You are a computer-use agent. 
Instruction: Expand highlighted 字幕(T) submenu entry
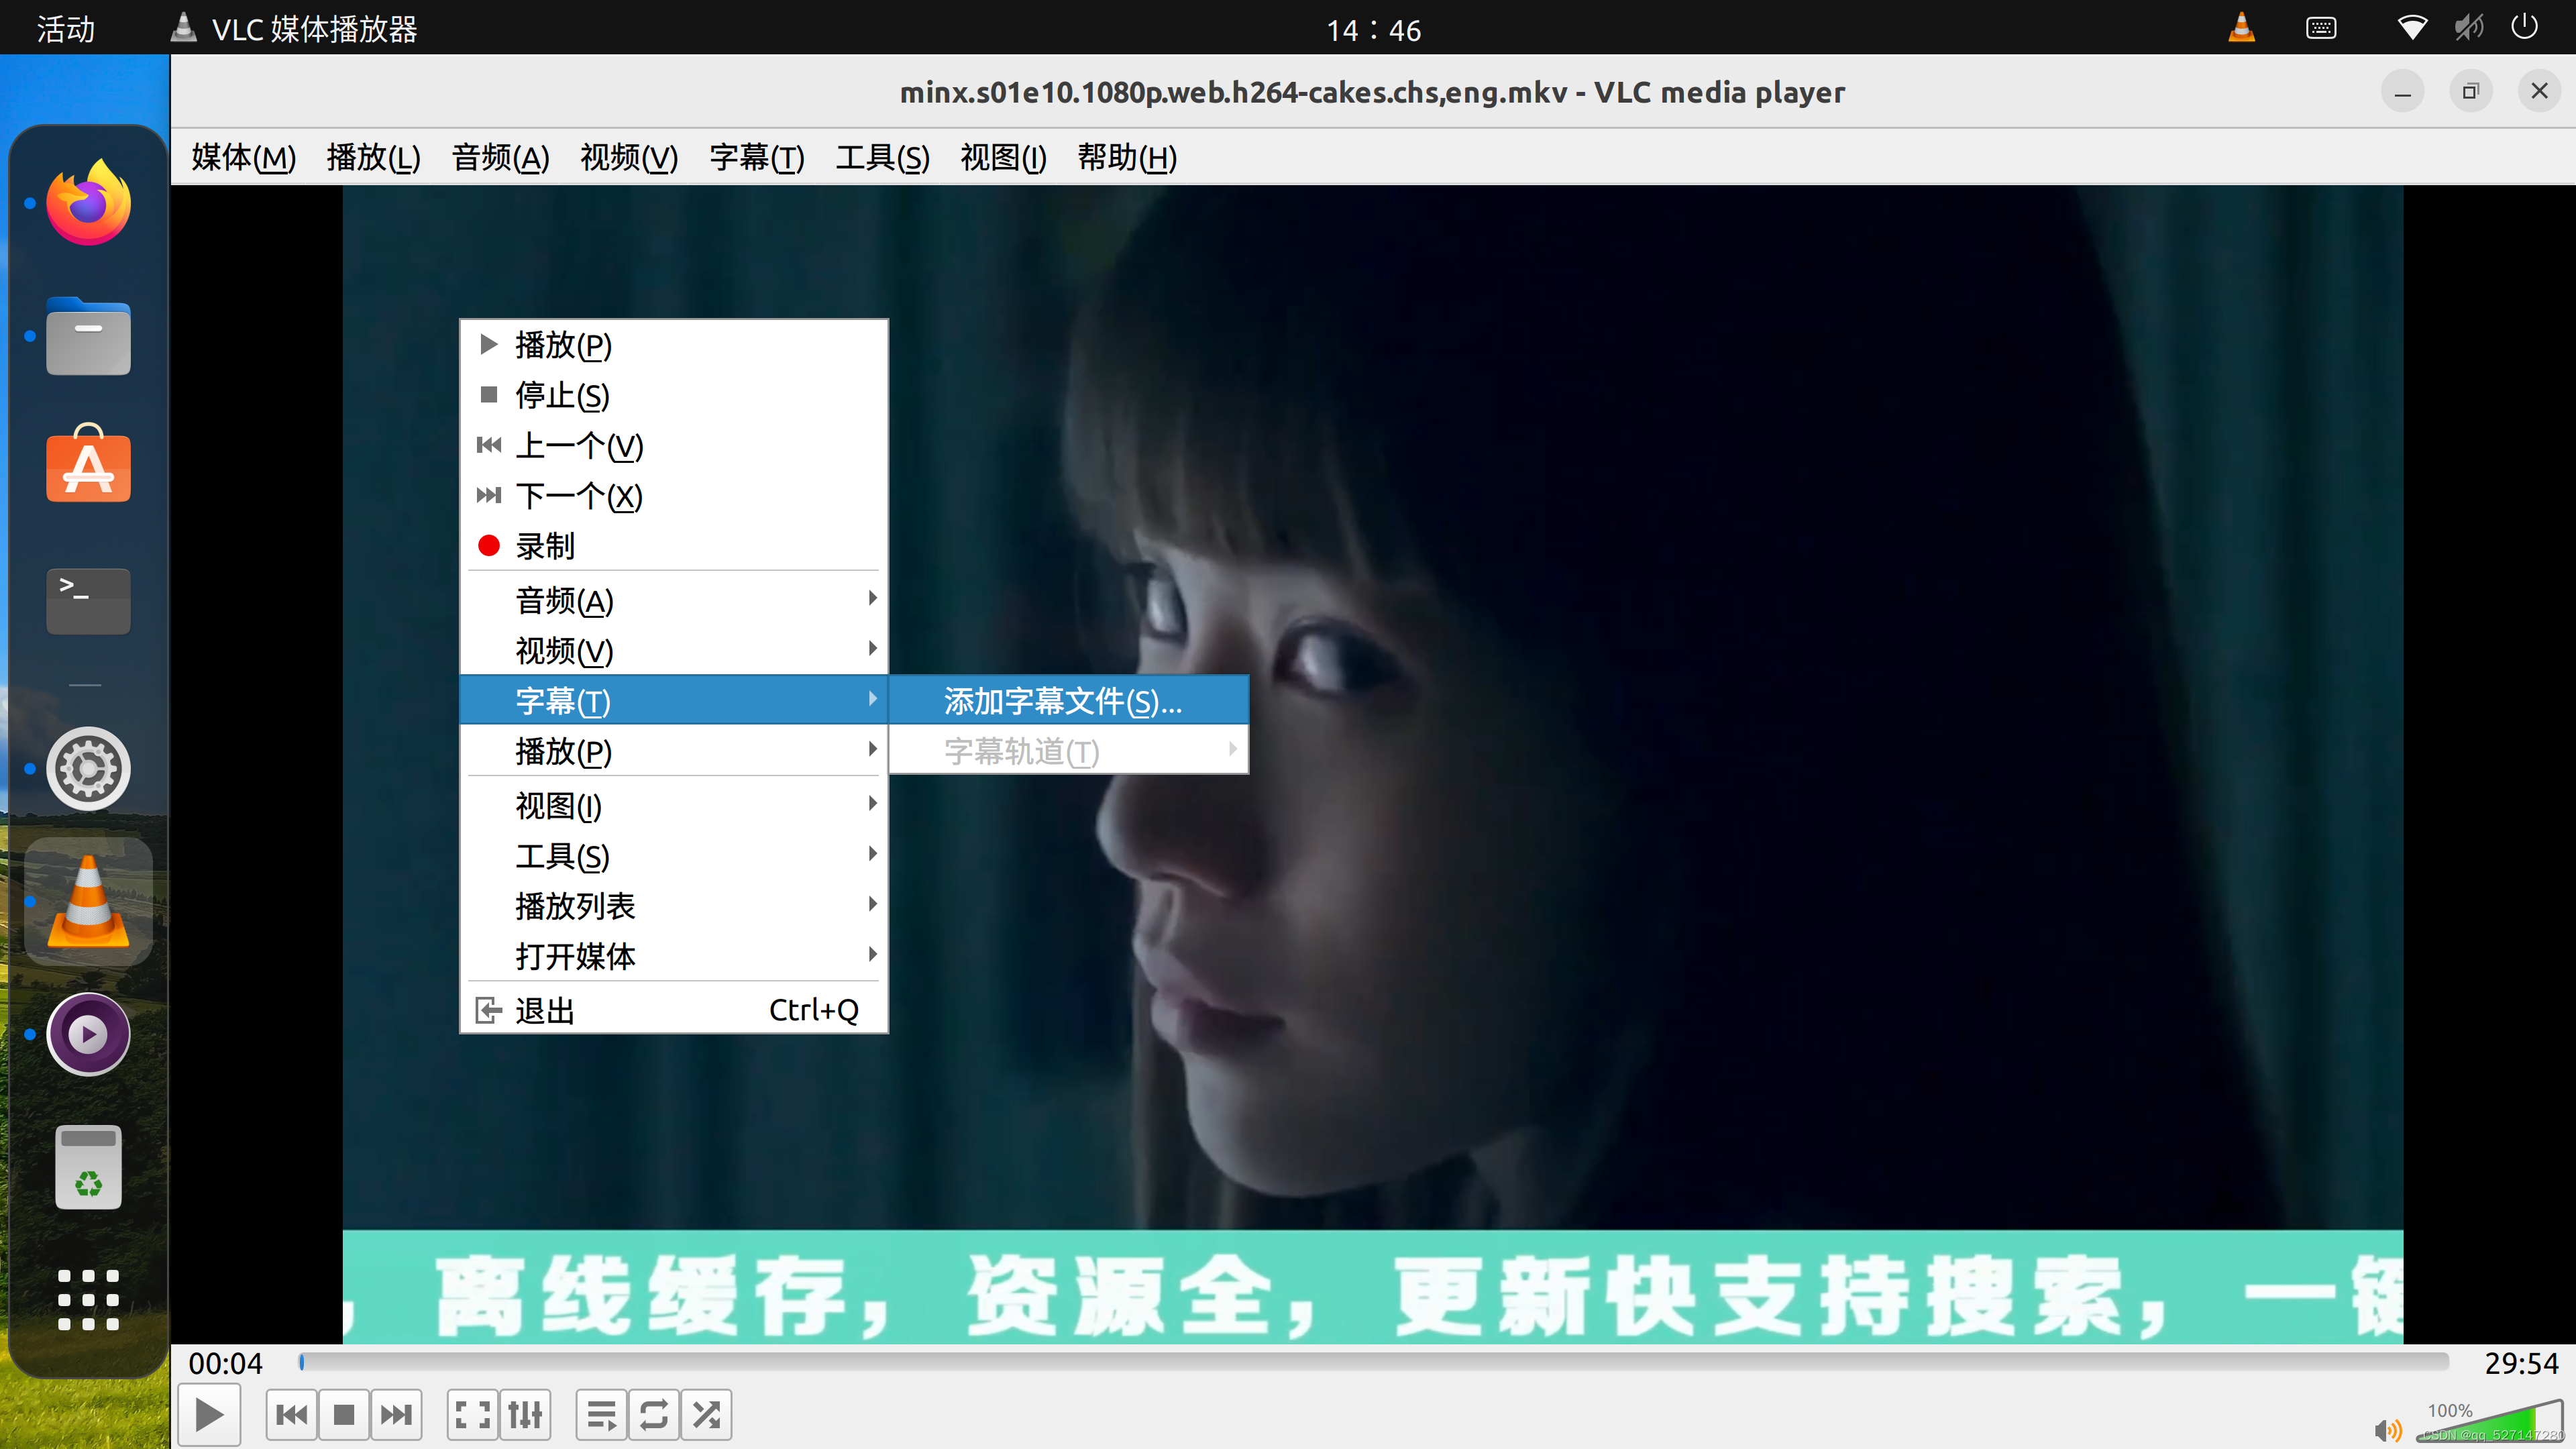[x=674, y=700]
